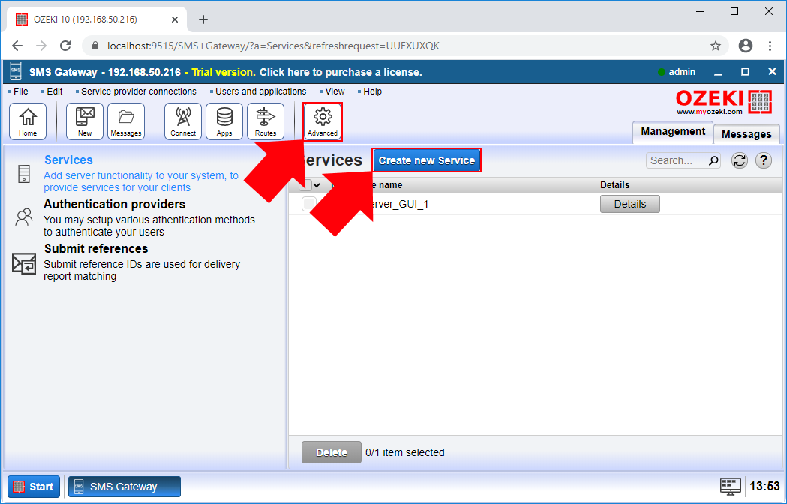Screen dimensions: 787x504
Task: Open a new browser tab
Action: point(203,19)
